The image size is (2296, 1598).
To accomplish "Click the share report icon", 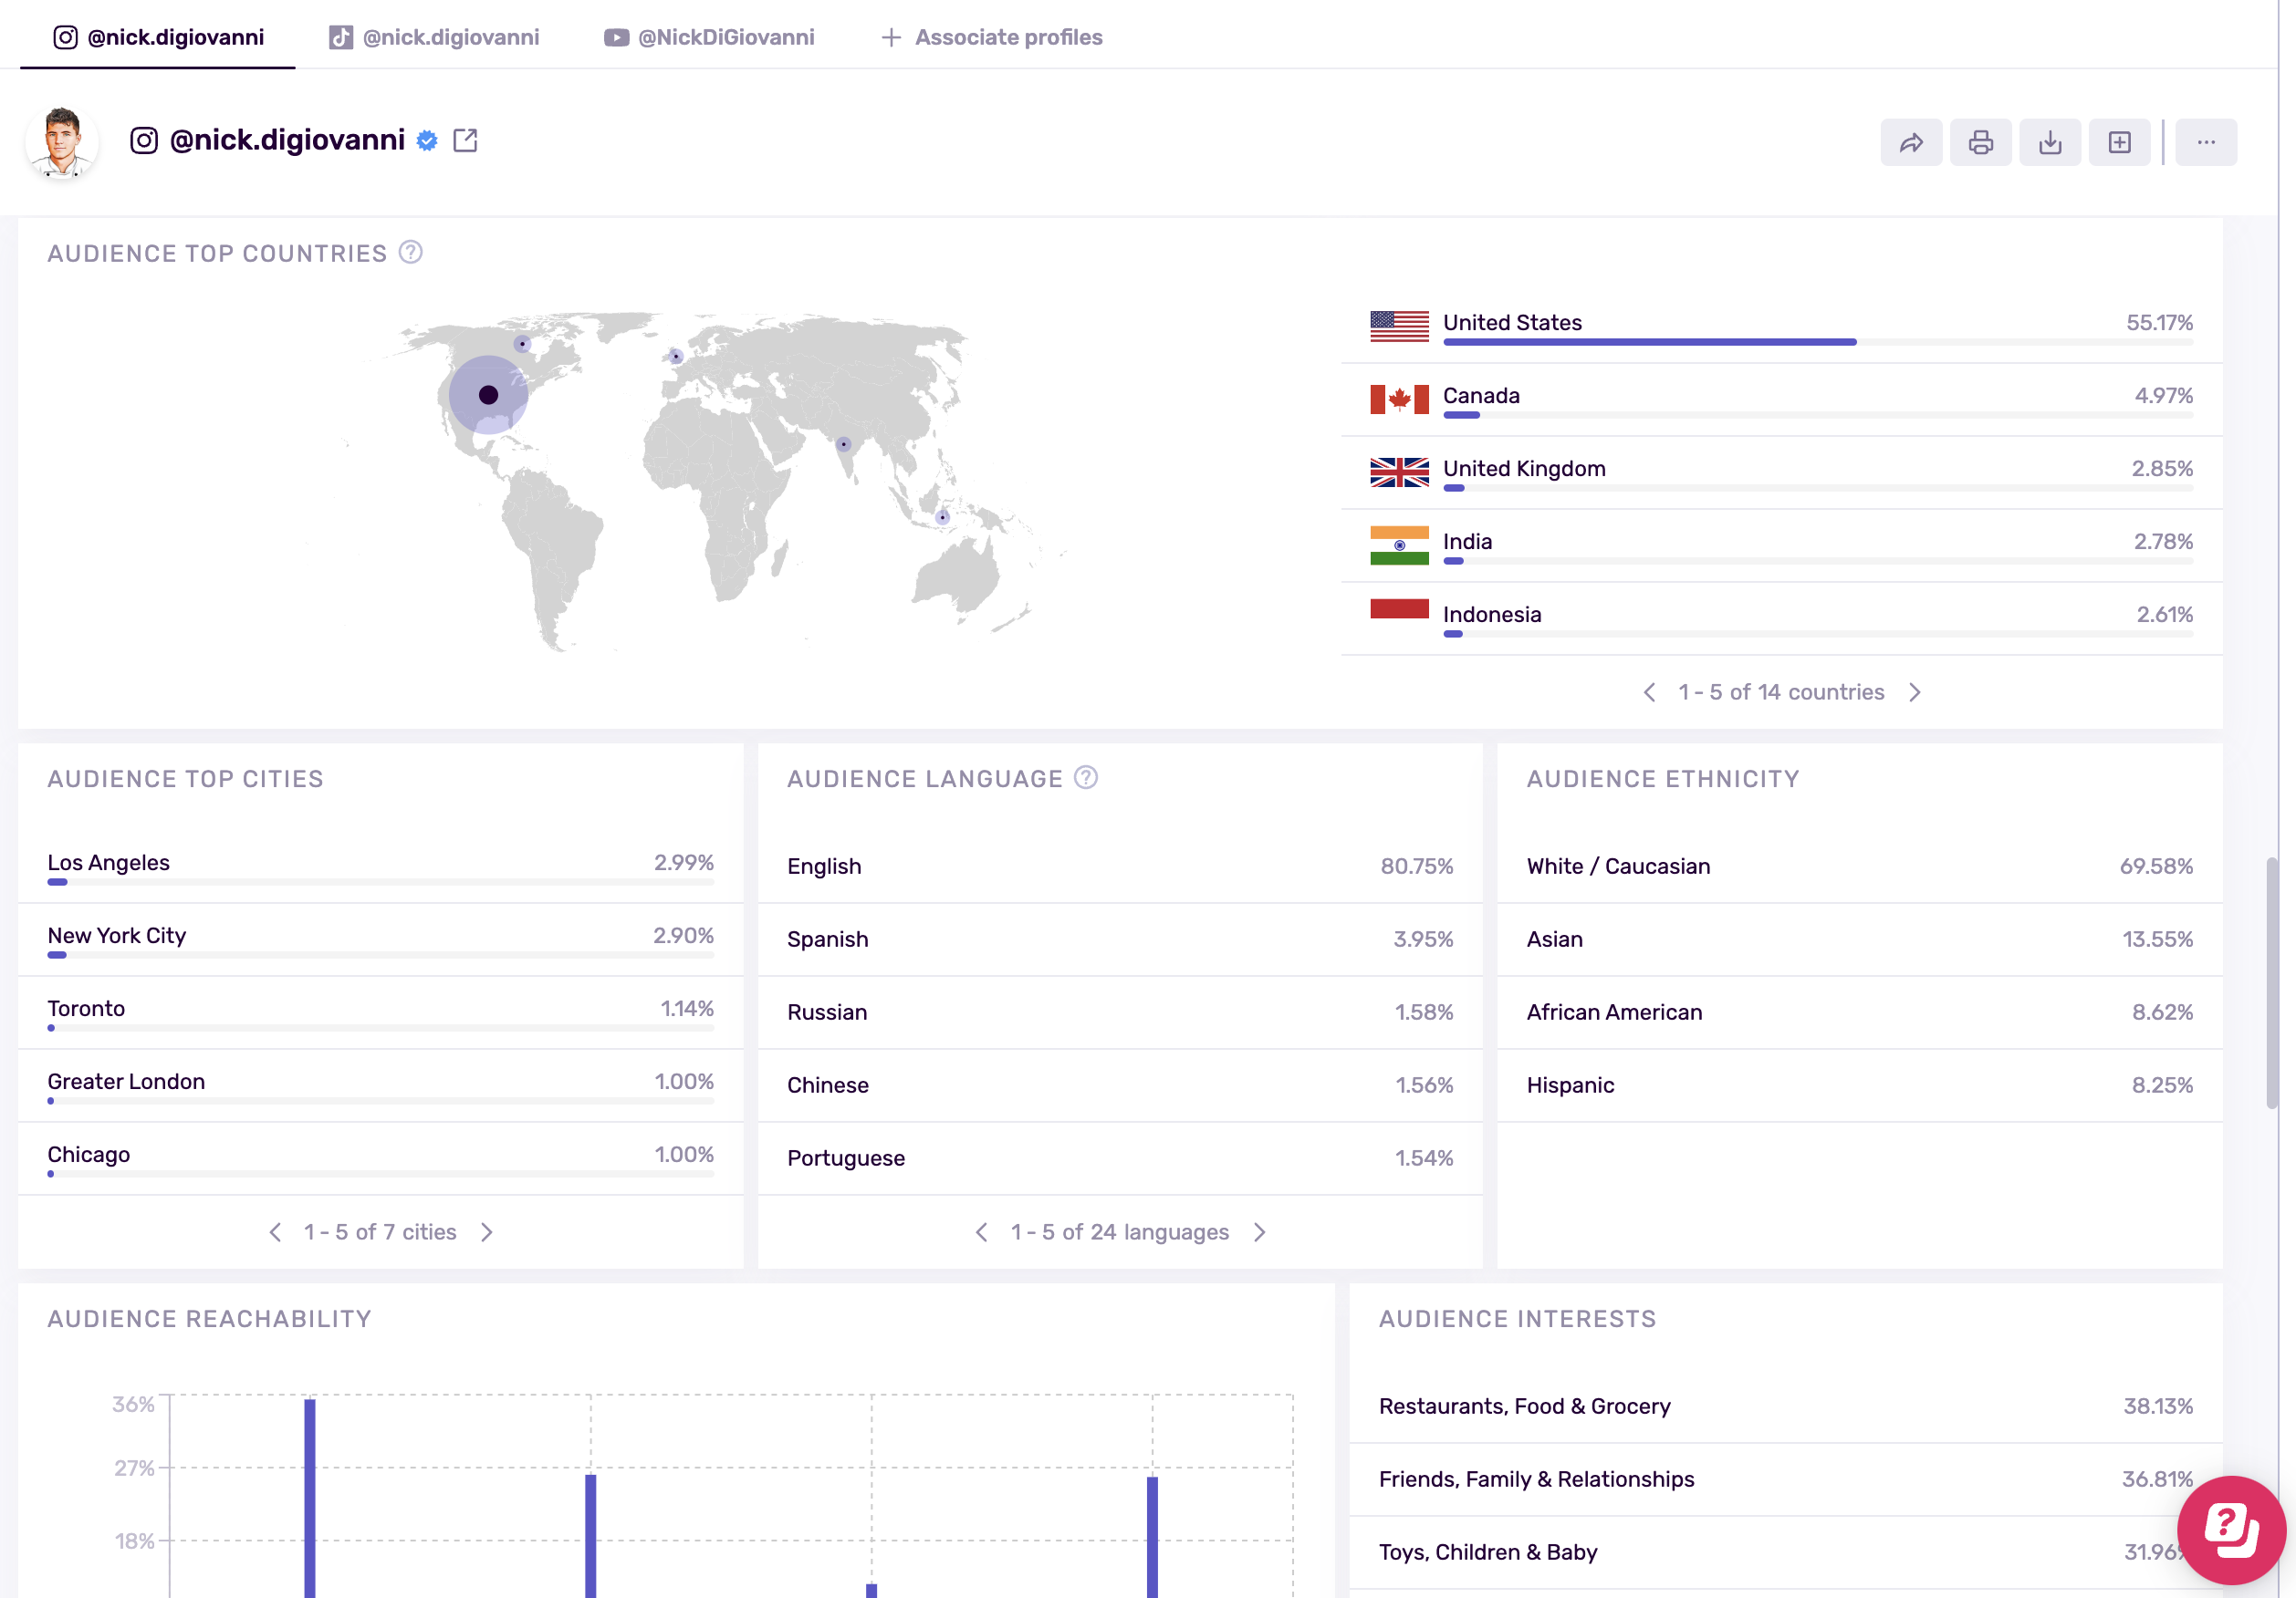I will pyautogui.click(x=1911, y=142).
